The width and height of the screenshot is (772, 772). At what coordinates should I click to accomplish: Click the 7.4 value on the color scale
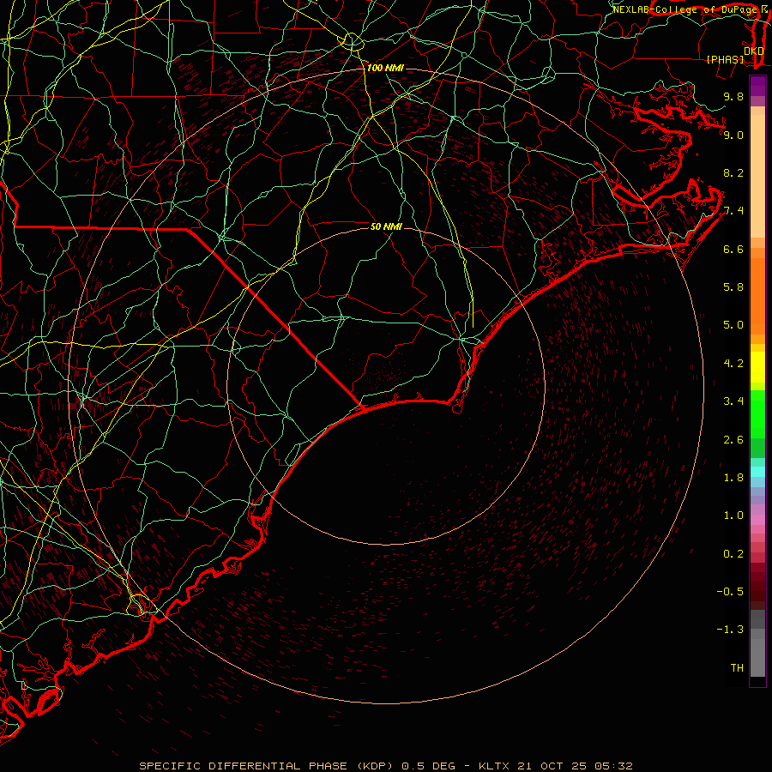point(733,211)
